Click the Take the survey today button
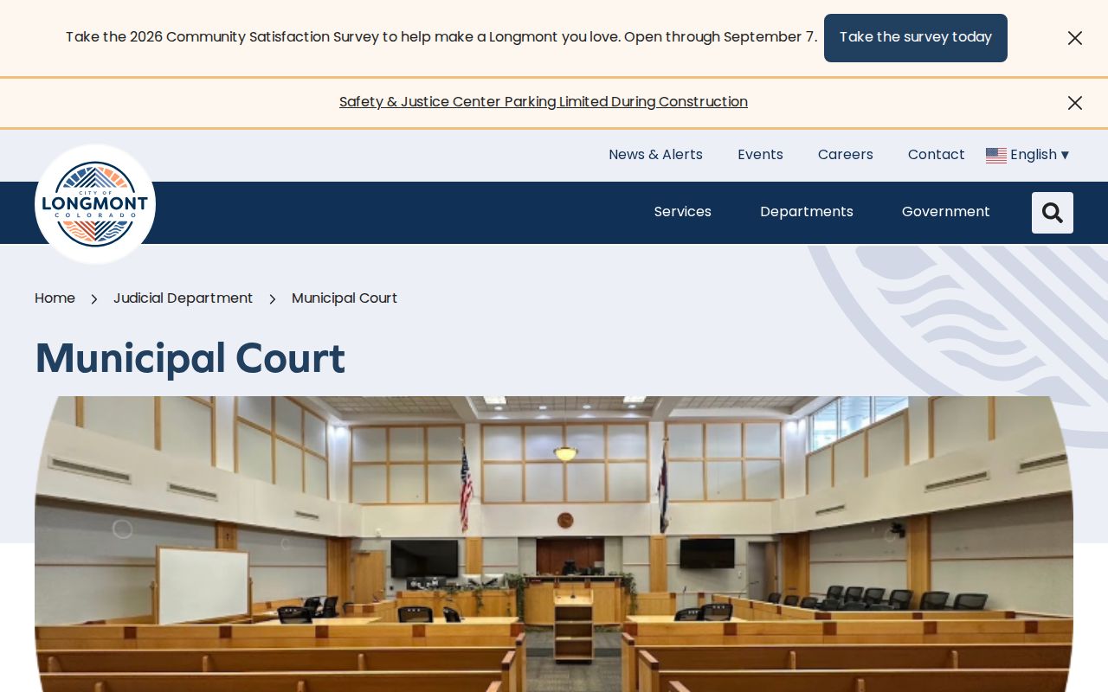This screenshot has width=1108, height=692. (x=916, y=38)
